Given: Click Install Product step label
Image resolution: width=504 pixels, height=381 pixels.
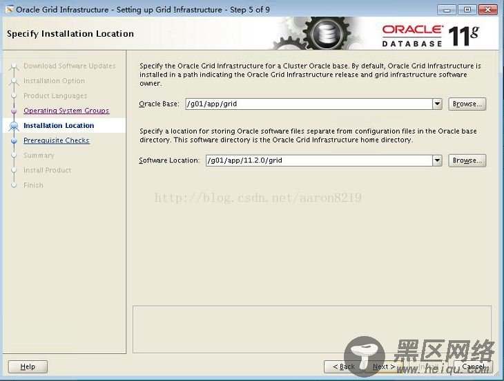Looking at the screenshot, I should tap(47, 170).
